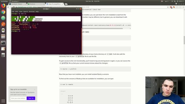Open the white square dock app with green circle

[x=3, y=30]
